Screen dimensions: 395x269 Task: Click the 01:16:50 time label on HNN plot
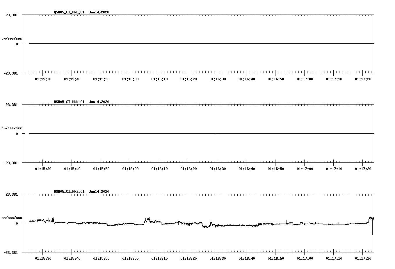coord(276,169)
